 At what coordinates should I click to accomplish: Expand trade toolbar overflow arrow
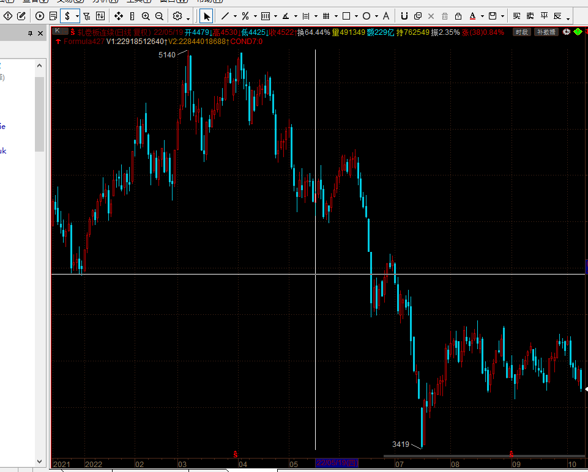(568, 18)
